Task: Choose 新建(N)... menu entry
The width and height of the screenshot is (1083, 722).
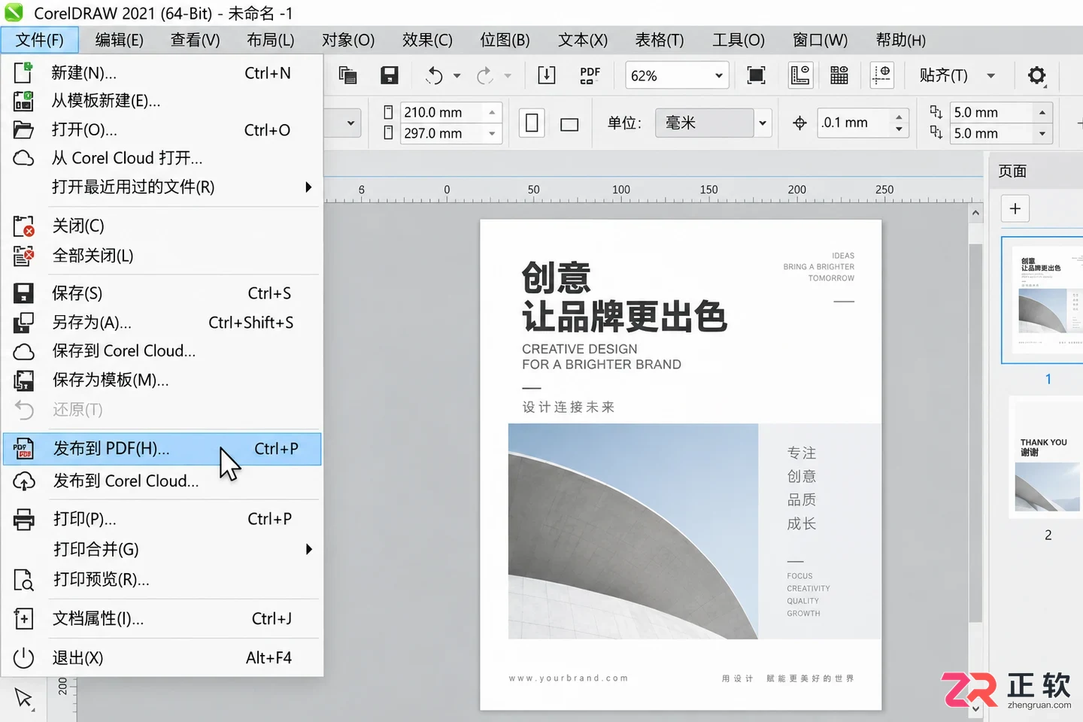Action: pos(162,73)
